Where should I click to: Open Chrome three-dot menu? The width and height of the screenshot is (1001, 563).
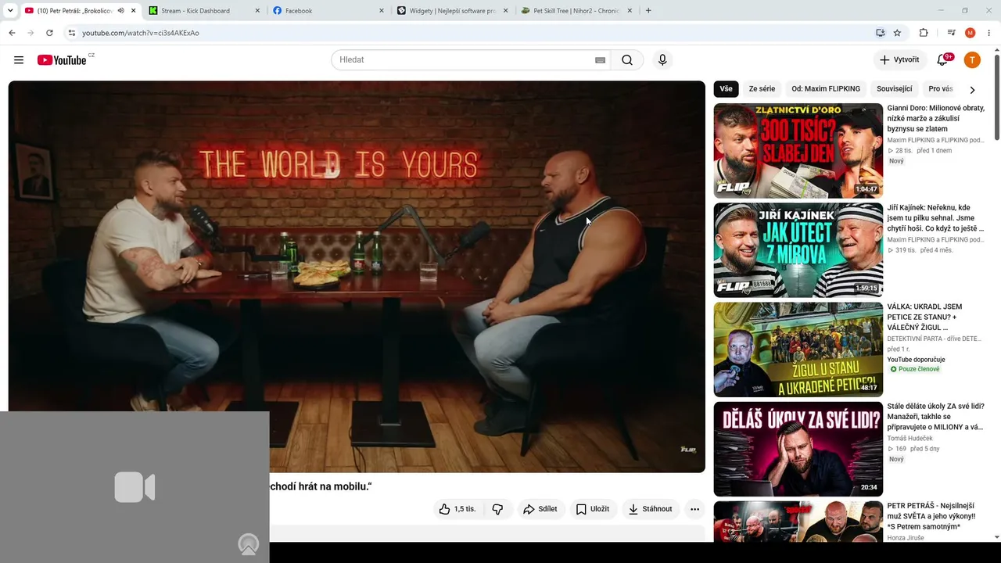989,33
